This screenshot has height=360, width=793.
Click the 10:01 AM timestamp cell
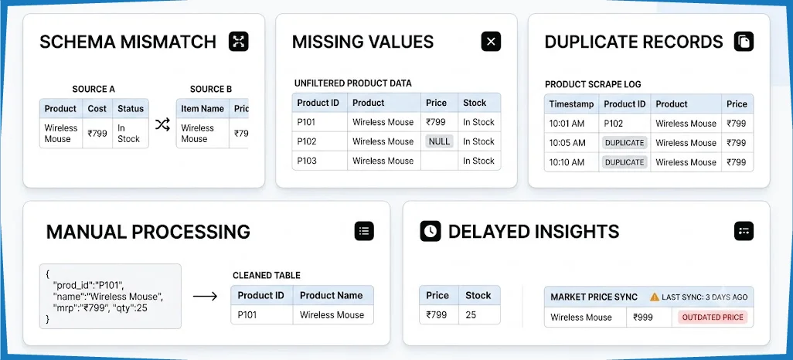[x=571, y=124]
